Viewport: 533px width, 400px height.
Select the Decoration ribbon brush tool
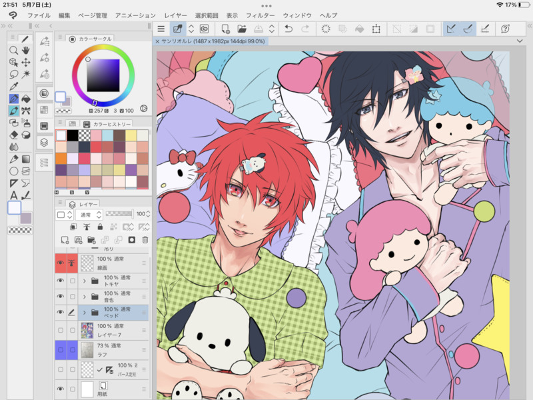(26, 111)
